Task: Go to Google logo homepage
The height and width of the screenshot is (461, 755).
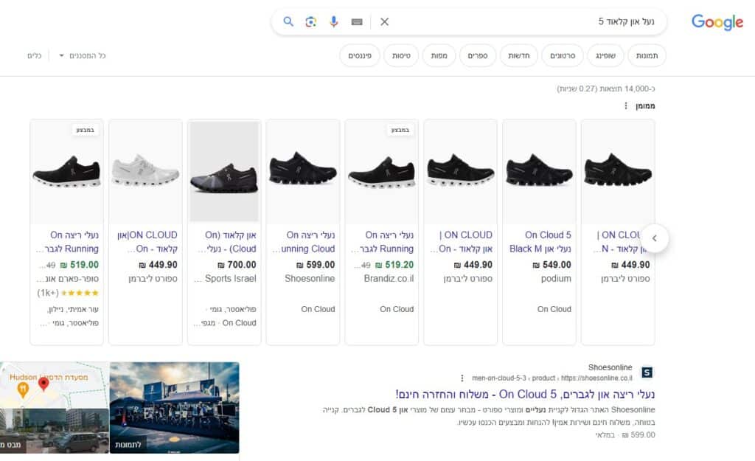Action: point(717,21)
